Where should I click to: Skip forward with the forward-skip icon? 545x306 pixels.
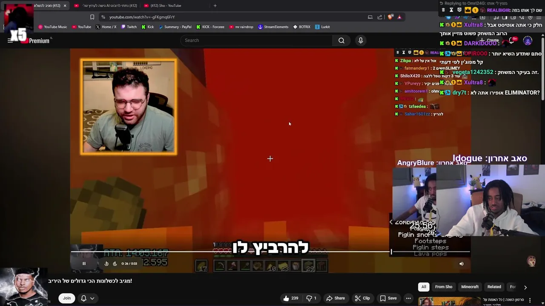click(115, 263)
